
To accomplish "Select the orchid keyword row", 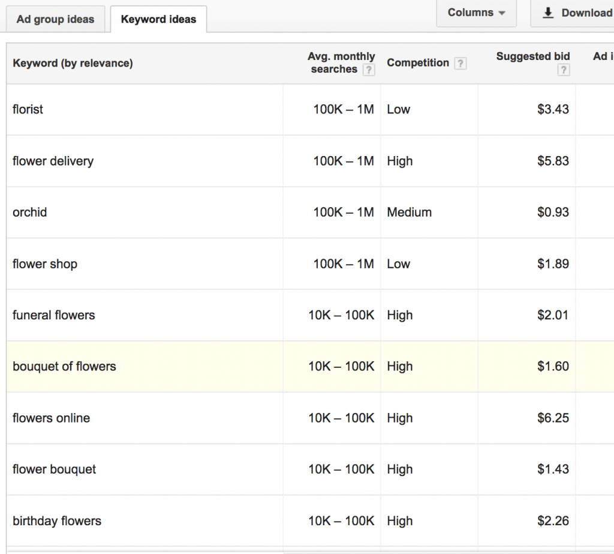I will (29, 212).
